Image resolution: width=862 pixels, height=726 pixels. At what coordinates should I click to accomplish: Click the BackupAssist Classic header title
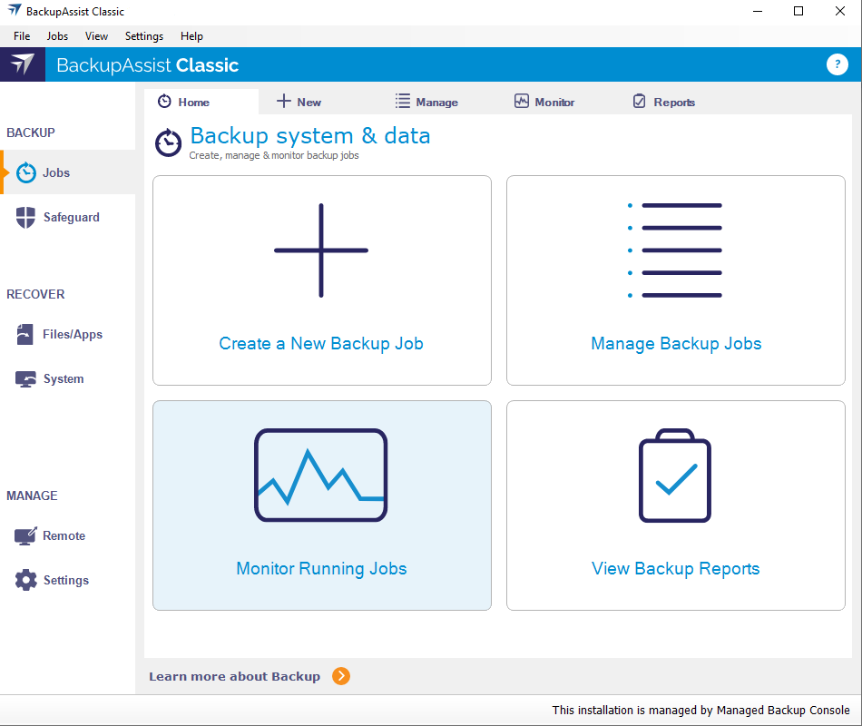147,65
